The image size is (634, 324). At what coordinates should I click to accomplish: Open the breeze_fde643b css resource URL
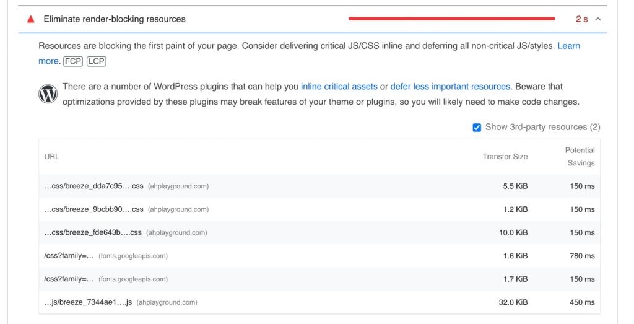click(x=93, y=233)
